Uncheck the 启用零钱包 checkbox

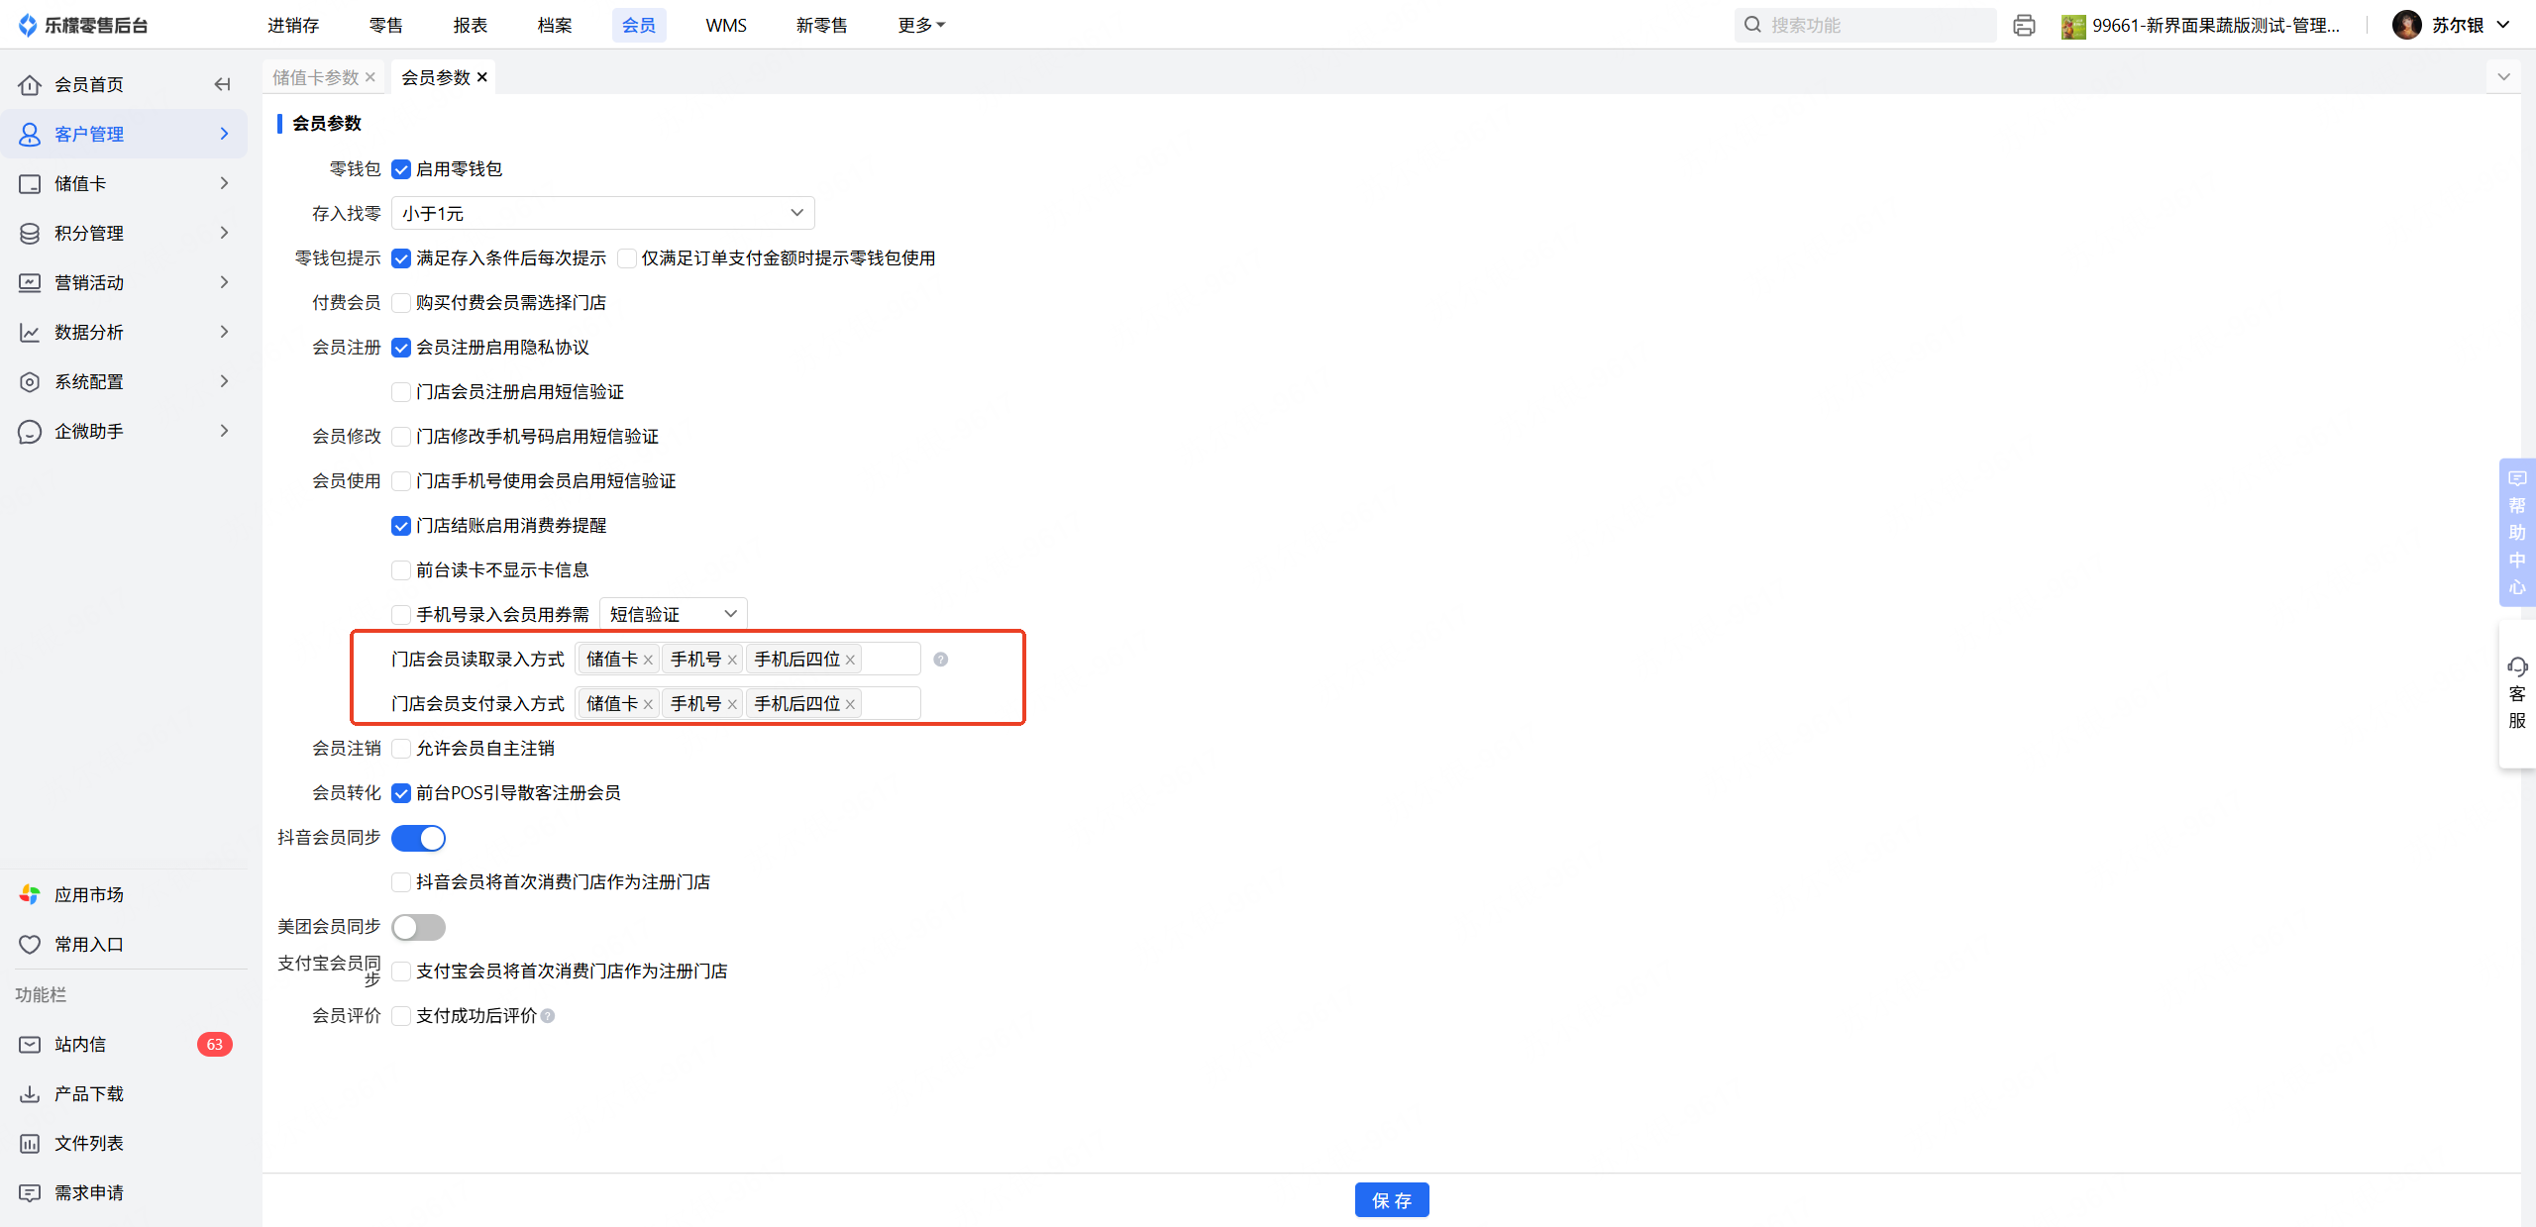[401, 169]
